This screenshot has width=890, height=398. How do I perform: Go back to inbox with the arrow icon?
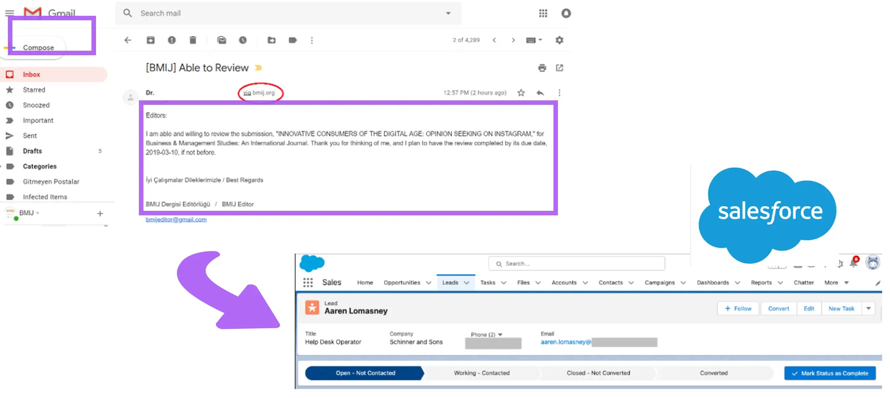click(x=128, y=40)
